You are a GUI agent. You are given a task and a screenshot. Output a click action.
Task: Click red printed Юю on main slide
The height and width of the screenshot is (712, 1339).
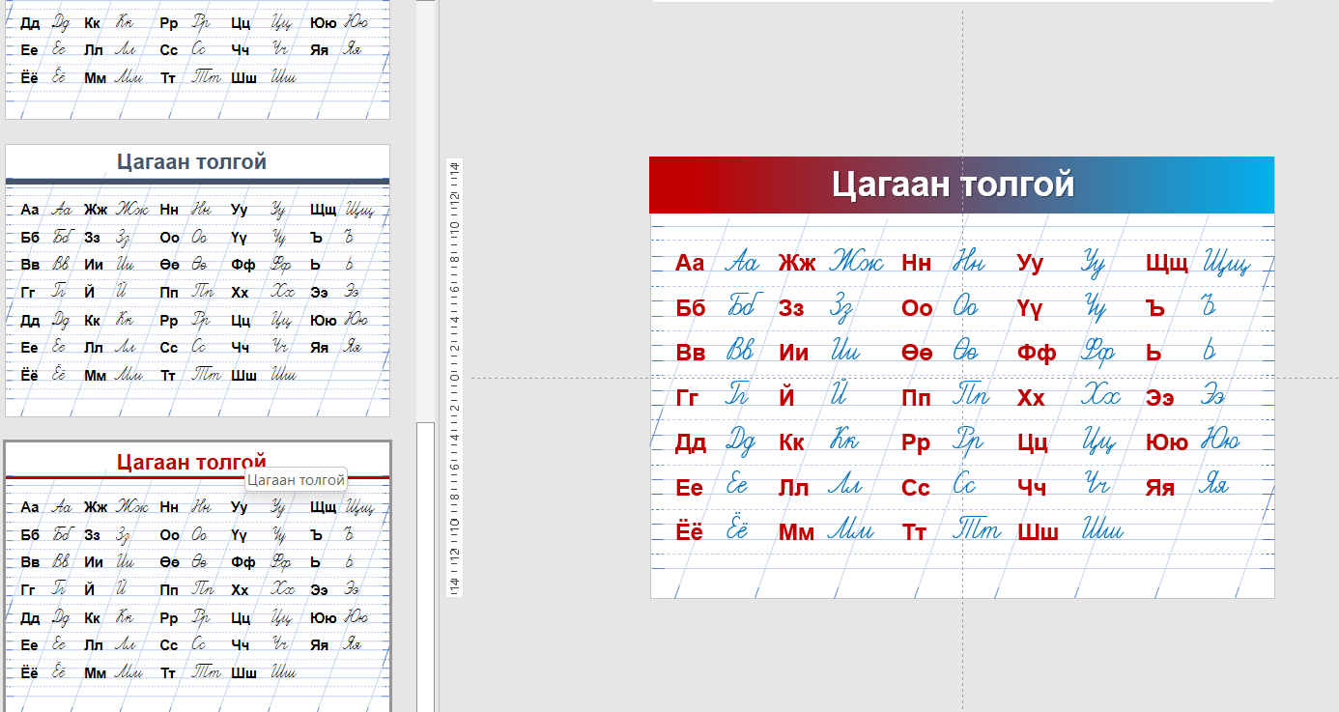(x=1167, y=443)
